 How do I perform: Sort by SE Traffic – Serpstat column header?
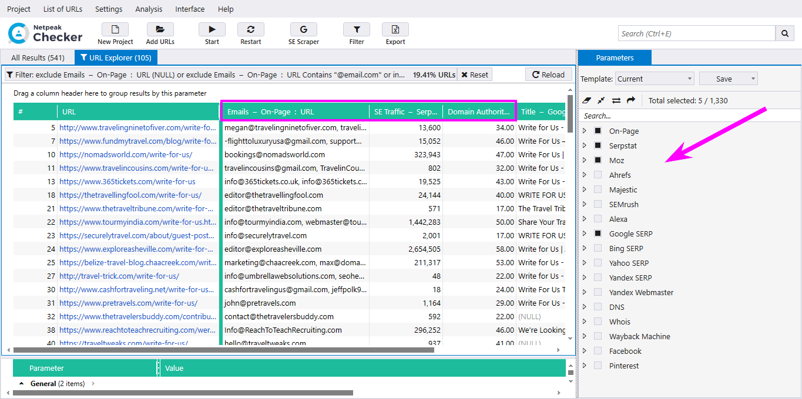pos(406,111)
